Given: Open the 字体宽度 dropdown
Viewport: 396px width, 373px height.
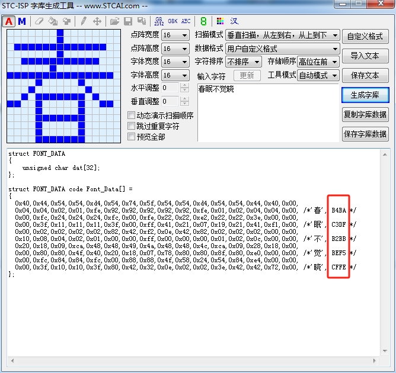Looking at the screenshot, I should [175, 62].
